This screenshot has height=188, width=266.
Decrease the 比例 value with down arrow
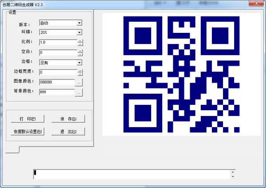tap(80, 44)
